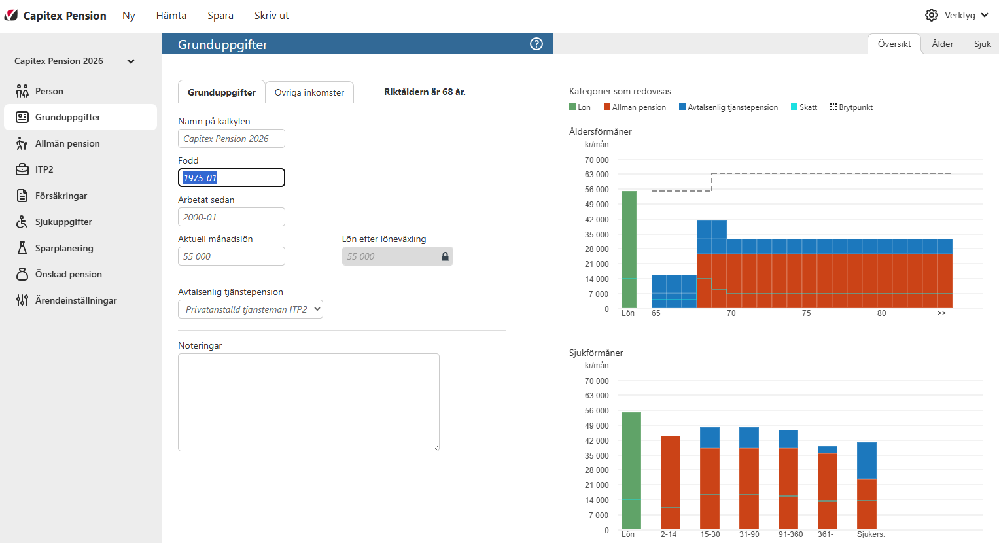This screenshot has height=543, width=999.
Task: Toggle the Lön legend category
Action: click(580, 107)
